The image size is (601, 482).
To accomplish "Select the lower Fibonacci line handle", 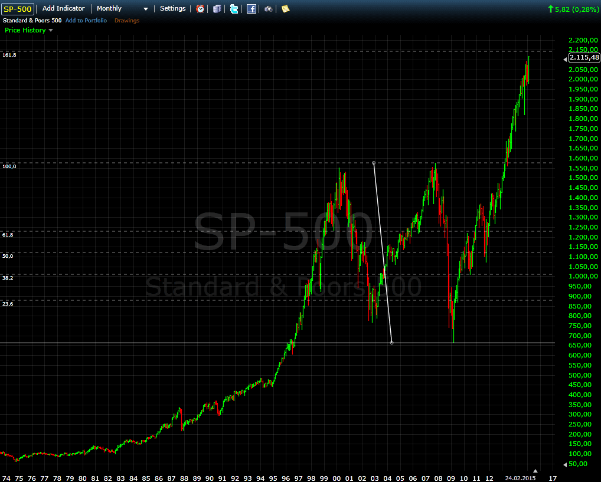I will coord(392,343).
